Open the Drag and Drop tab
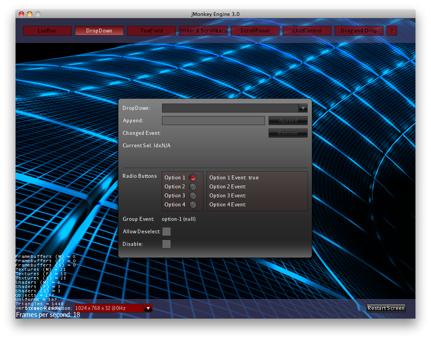Screen dimensions: 431x340 click(359, 30)
